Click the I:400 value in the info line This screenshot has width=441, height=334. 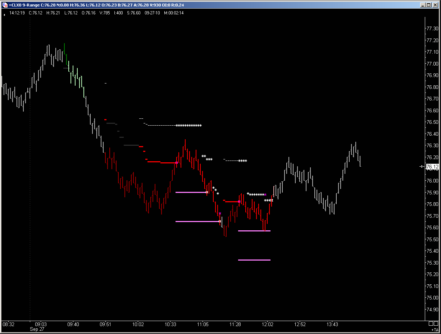(118, 13)
